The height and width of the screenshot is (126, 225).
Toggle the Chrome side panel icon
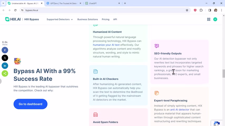pyautogui.click(x=210, y=10)
